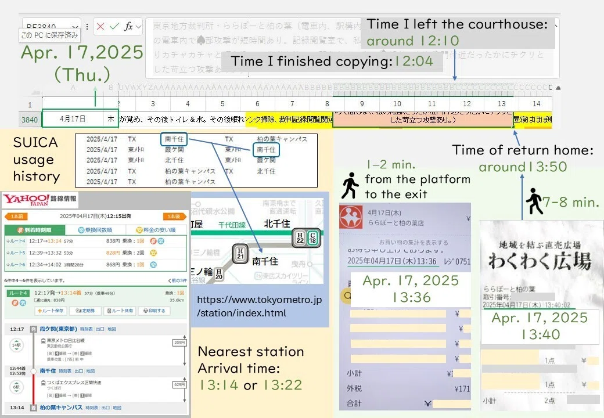The height and width of the screenshot is (418, 604).
Task: Click the departure marker icon at 霞ケ関
Action: 34,329
